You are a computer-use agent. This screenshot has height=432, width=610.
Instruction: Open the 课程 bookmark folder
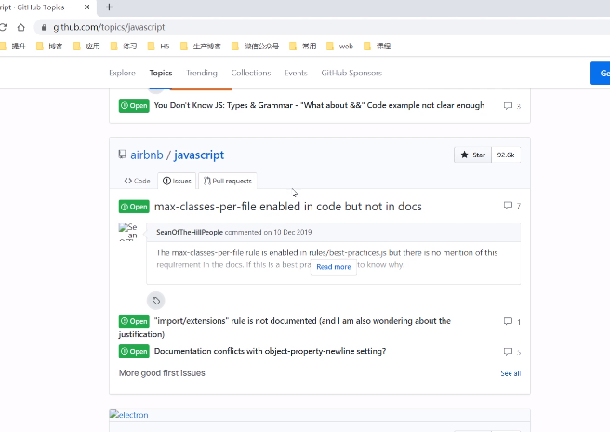click(377, 47)
